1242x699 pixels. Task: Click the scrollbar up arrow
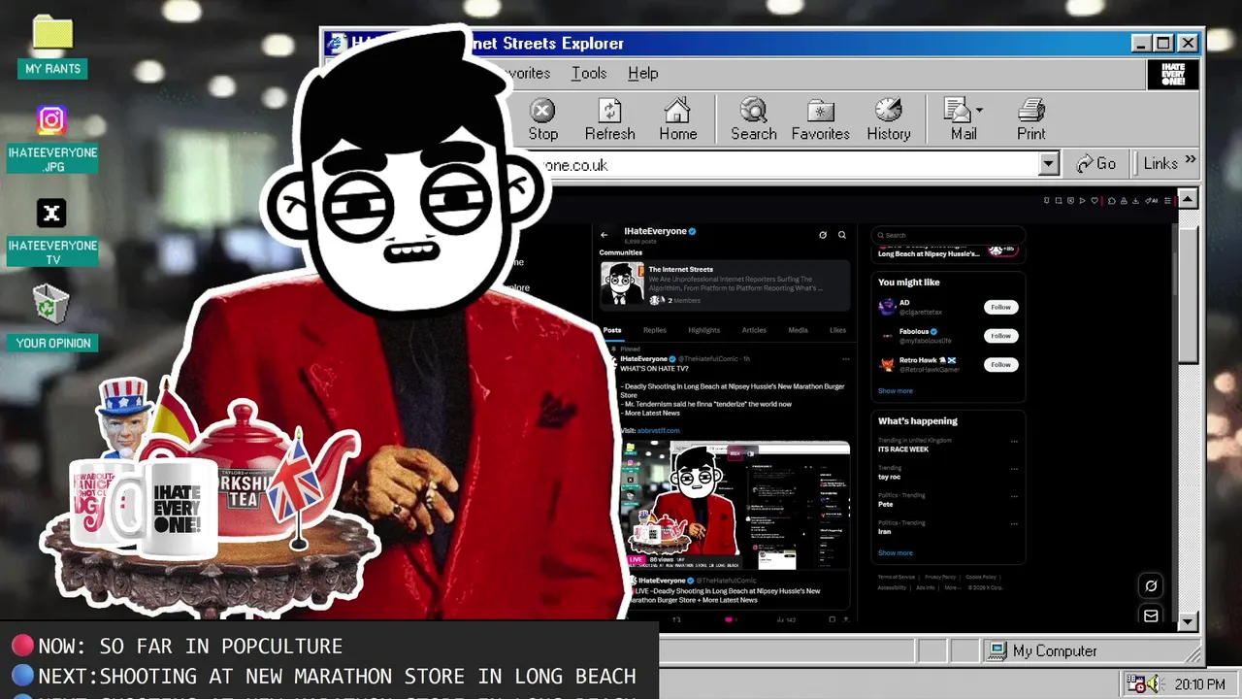(x=1188, y=200)
